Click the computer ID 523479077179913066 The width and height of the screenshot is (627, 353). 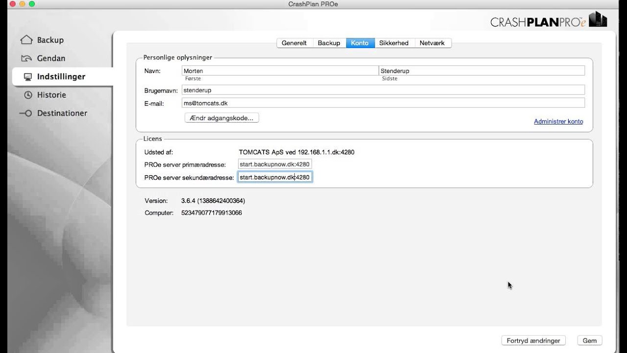pyautogui.click(x=212, y=213)
